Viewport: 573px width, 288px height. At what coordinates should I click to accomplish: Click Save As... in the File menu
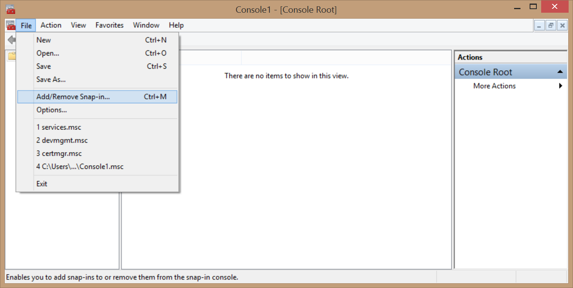pyautogui.click(x=51, y=79)
